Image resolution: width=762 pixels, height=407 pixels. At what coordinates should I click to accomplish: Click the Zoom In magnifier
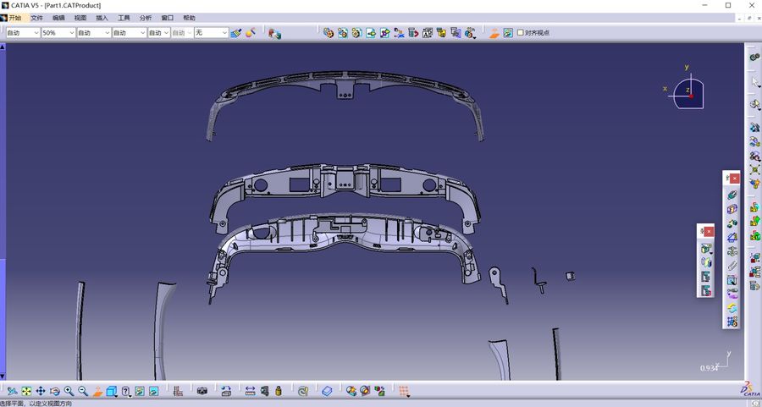tap(69, 391)
